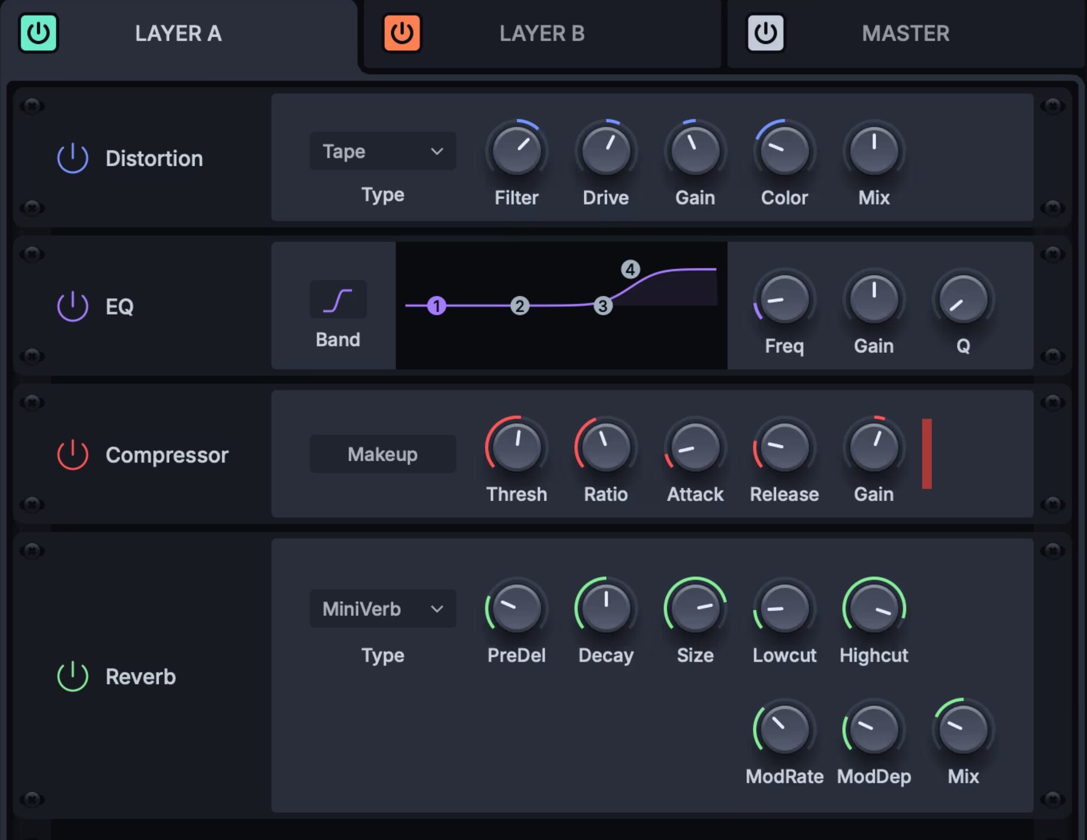Click the EQ Gain knob
This screenshot has height=840, width=1087.
874,299
